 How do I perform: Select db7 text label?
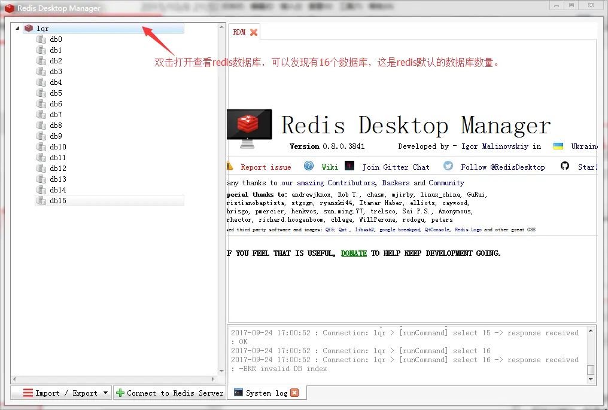[56, 115]
